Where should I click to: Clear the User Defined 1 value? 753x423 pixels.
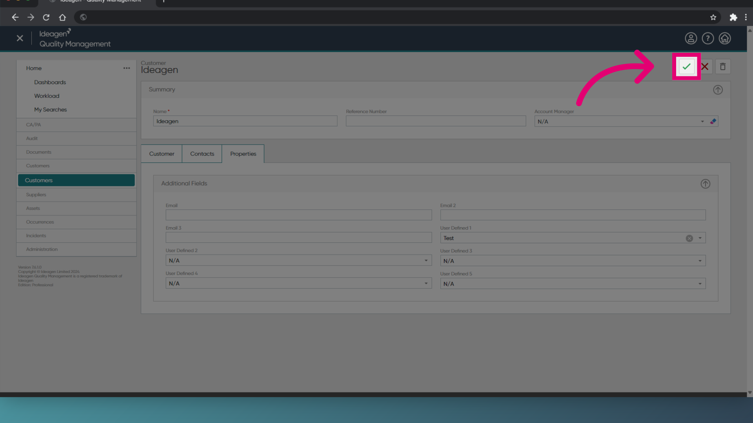pos(689,238)
